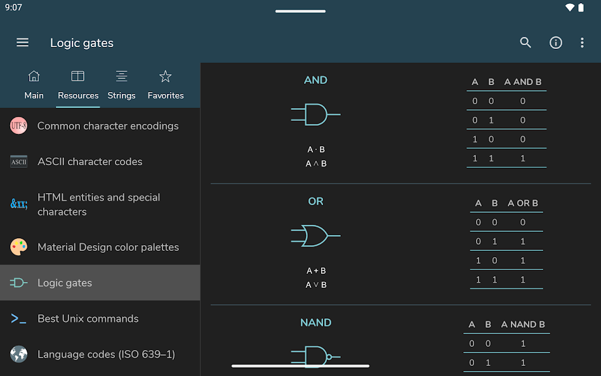Open the Favorites star tab
Viewport: 601px width, 376px height.
coord(166,85)
